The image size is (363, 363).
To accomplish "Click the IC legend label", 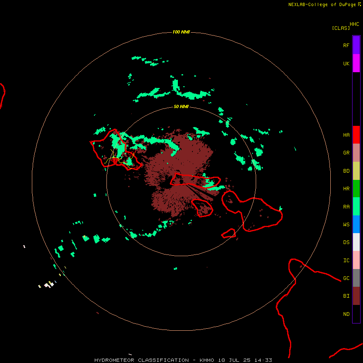I will [x=346, y=261].
